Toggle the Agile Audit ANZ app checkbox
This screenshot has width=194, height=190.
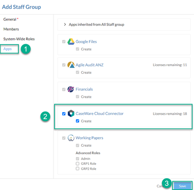click(x=64, y=65)
